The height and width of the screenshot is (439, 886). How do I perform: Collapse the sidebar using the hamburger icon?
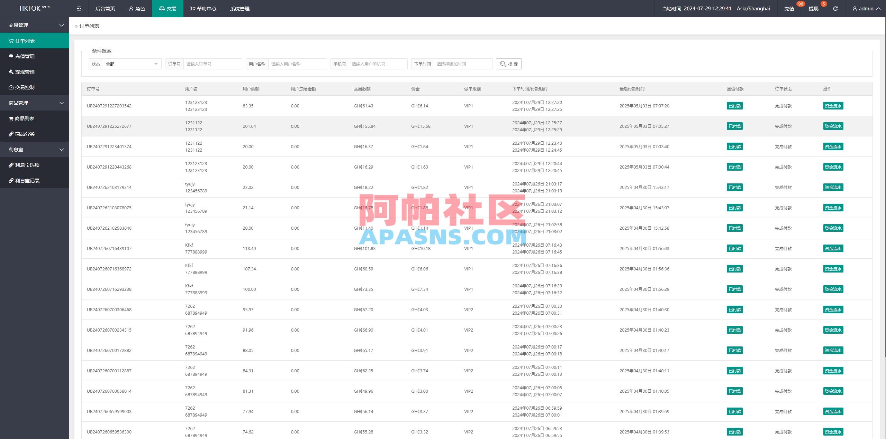(79, 8)
